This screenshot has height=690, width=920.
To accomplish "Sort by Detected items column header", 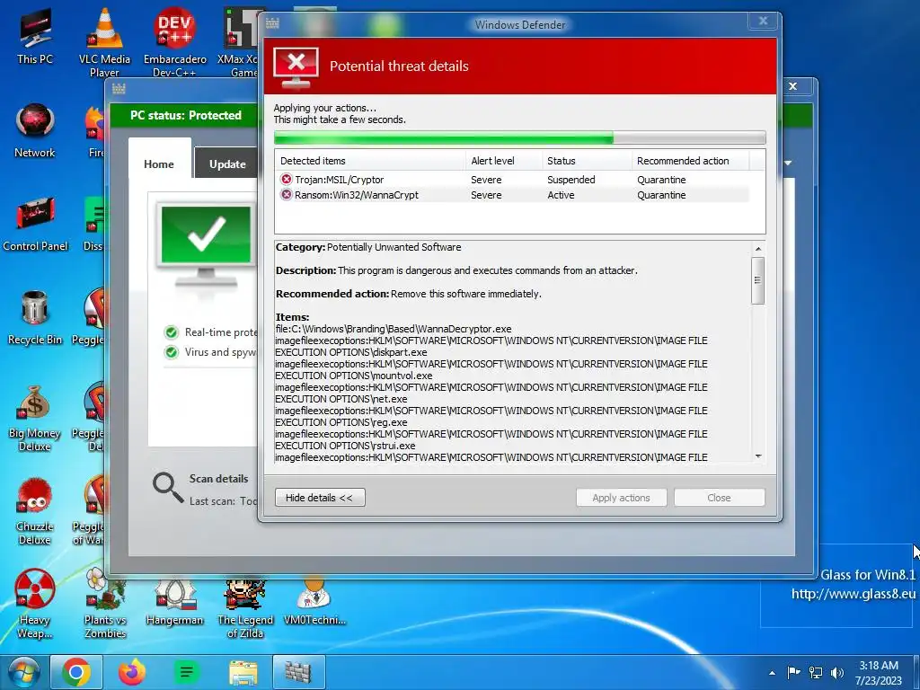I will pyautogui.click(x=369, y=161).
